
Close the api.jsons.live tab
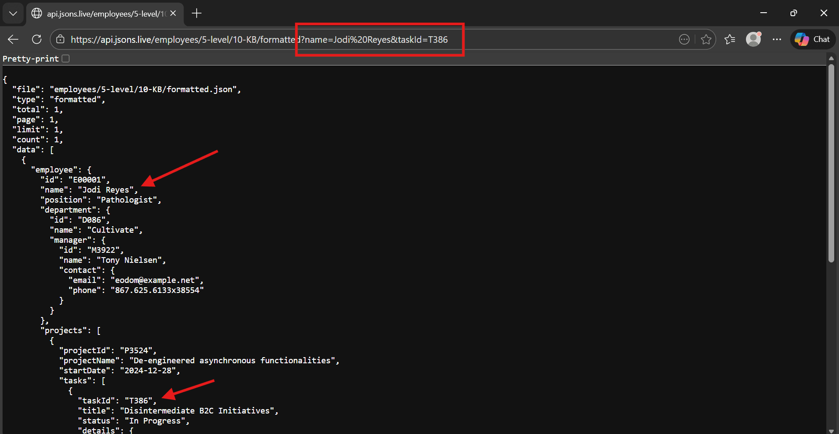pos(173,14)
